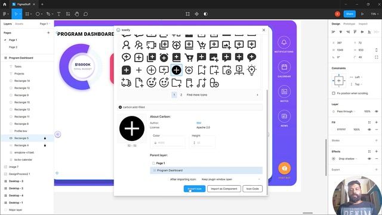Choose the delivery truck add icon
The height and width of the screenshot is (215, 382).
click(x=126, y=82)
